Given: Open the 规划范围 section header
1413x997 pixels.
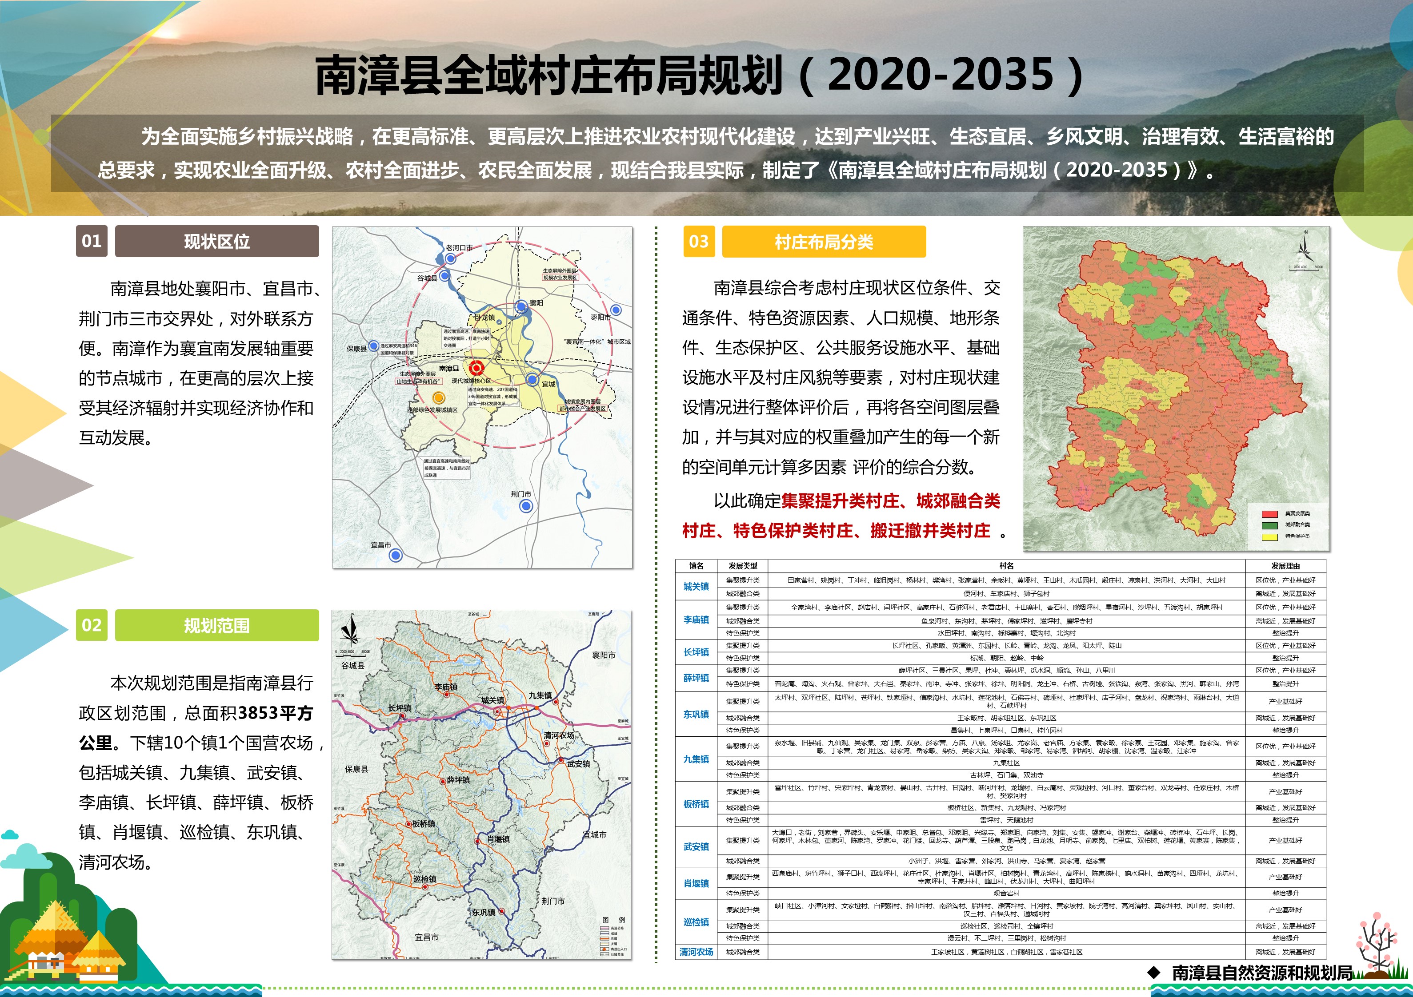Looking at the screenshot, I should pyautogui.click(x=216, y=625).
